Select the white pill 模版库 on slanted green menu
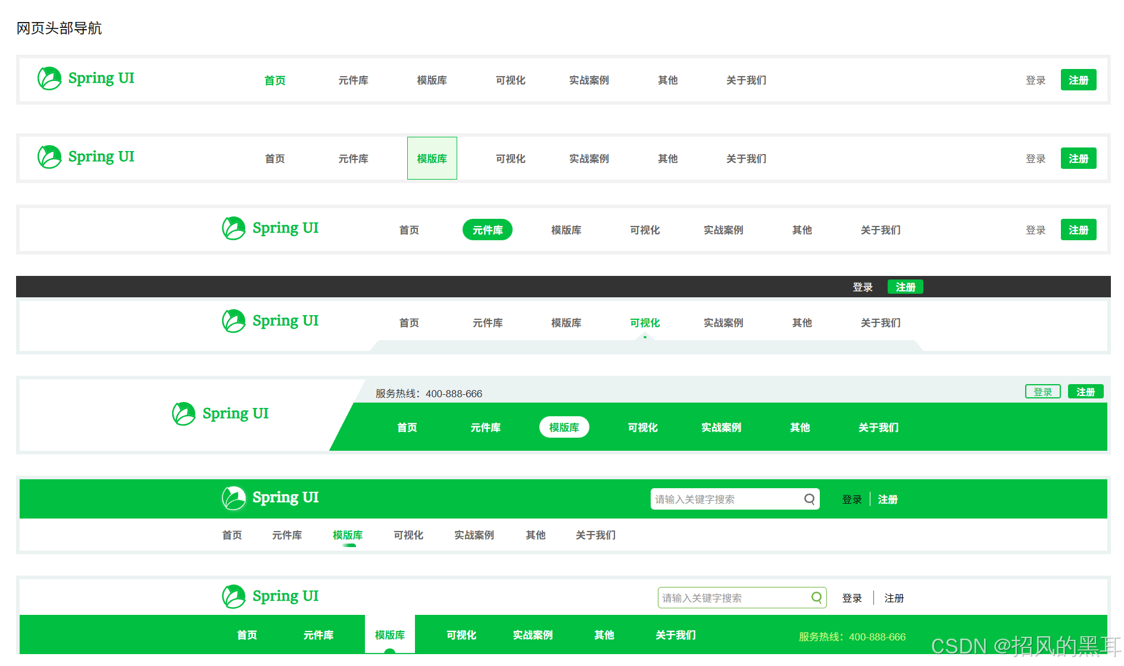The image size is (1124, 666). coord(564,427)
